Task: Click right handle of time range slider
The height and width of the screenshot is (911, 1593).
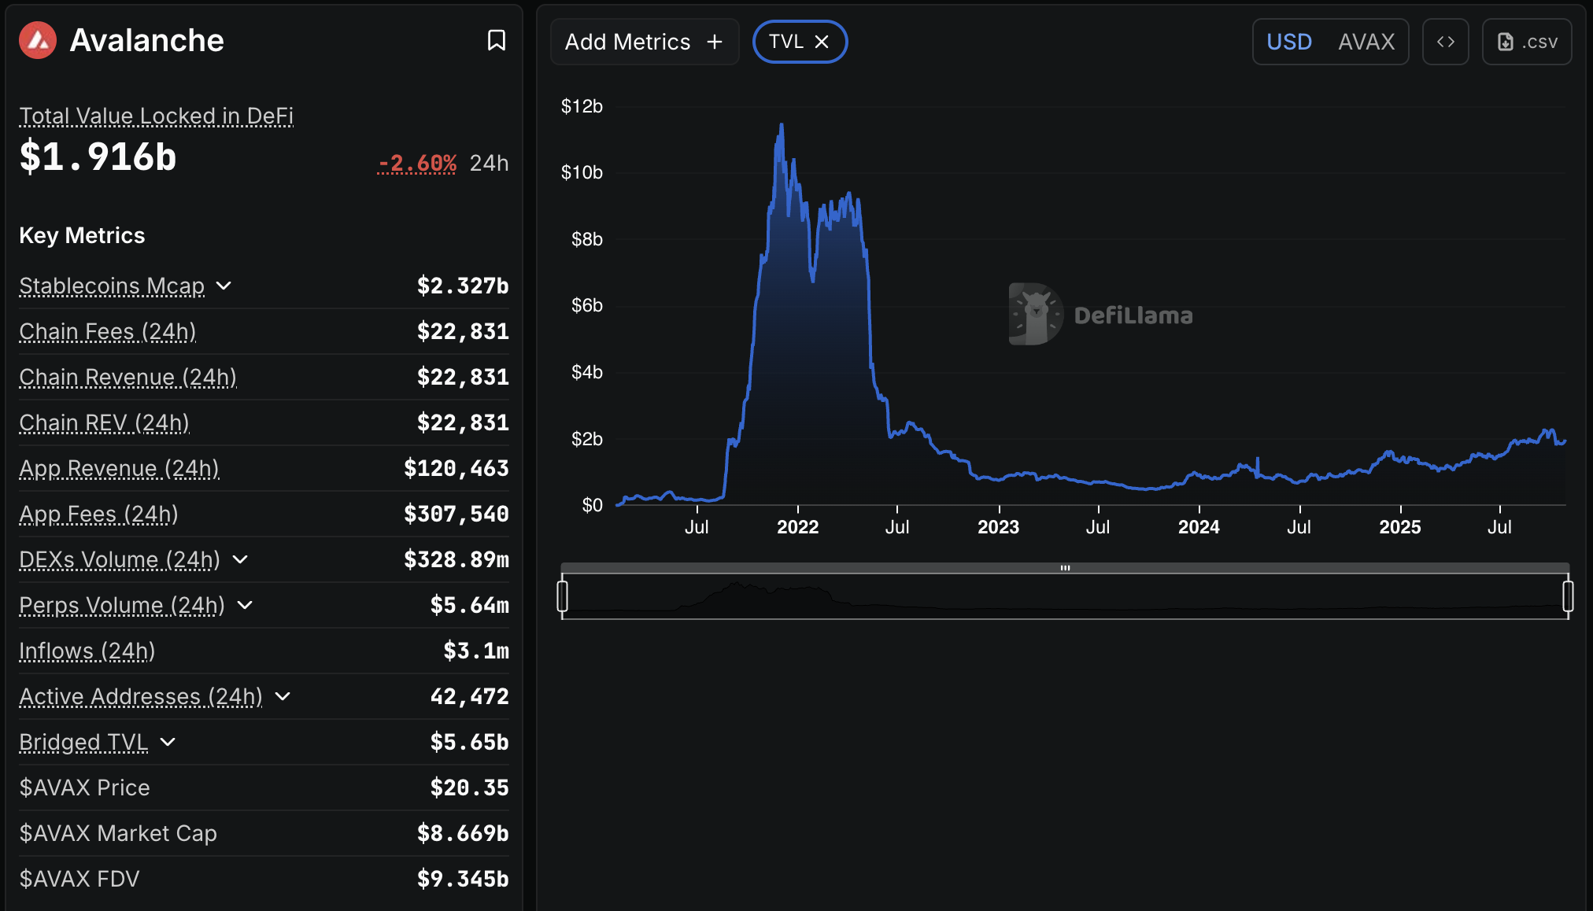Action: [x=1568, y=596]
